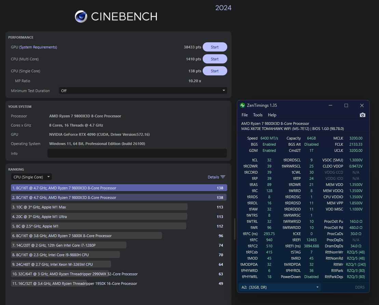Click the 10.20 x MP Ratio value
The image size is (379, 305).
pos(194,81)
